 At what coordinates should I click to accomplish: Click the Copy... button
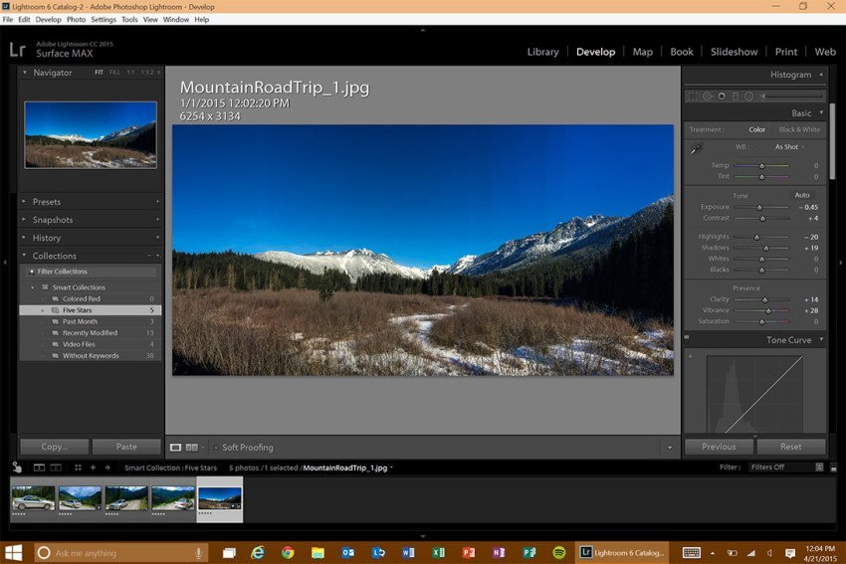pos(55,447)
